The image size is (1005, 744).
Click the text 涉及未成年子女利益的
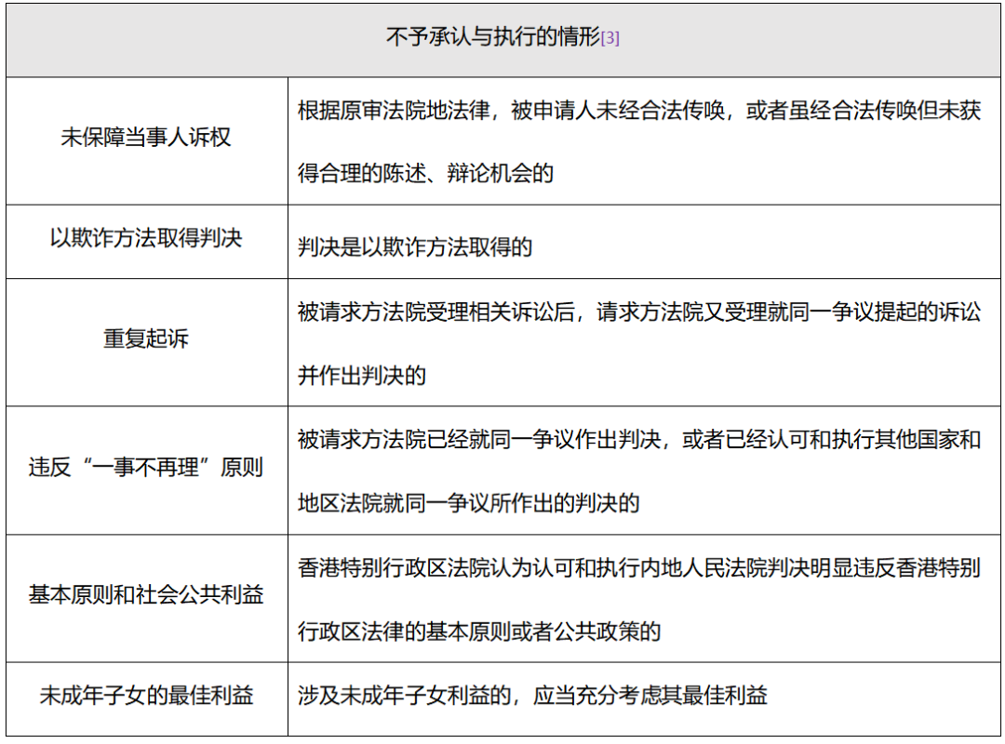405,696
